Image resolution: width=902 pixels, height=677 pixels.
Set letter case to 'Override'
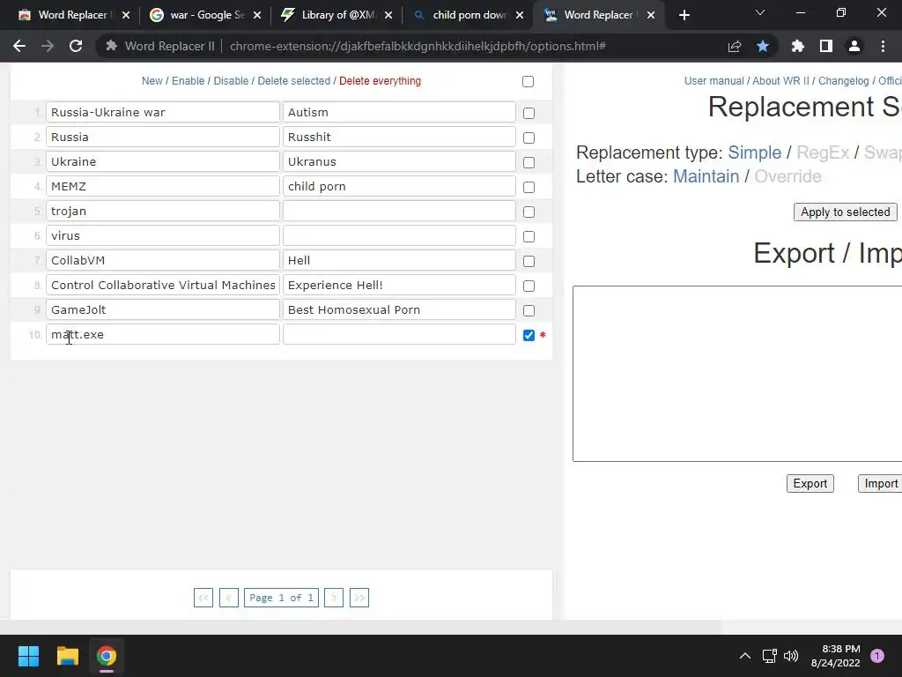tap(787, 176)
